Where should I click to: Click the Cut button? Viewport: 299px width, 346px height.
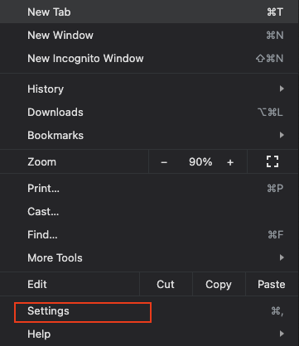coord(166,284)
